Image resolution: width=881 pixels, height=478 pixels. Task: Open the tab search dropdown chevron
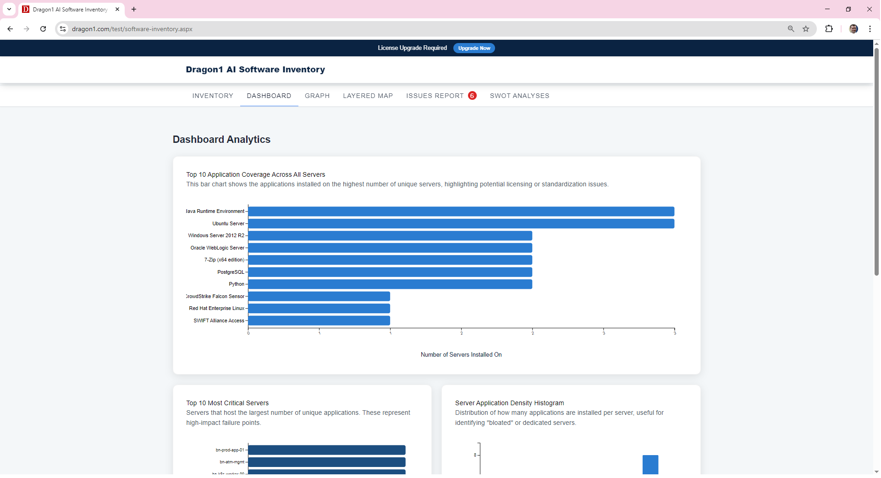9,9
